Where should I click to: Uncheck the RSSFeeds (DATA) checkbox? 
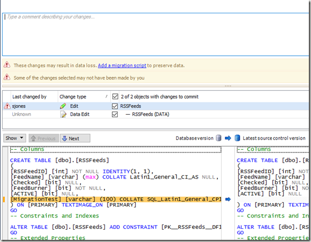click(x=115, y=115)
